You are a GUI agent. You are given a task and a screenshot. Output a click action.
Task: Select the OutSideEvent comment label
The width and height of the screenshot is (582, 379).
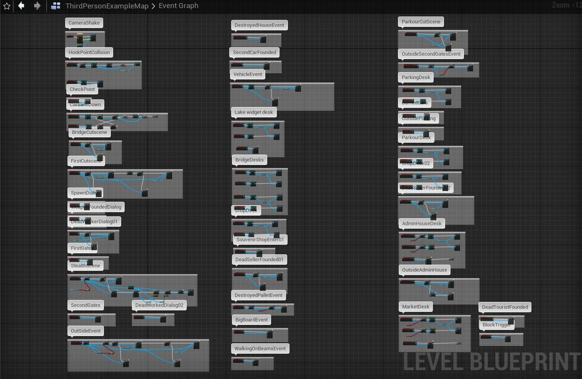86,331
